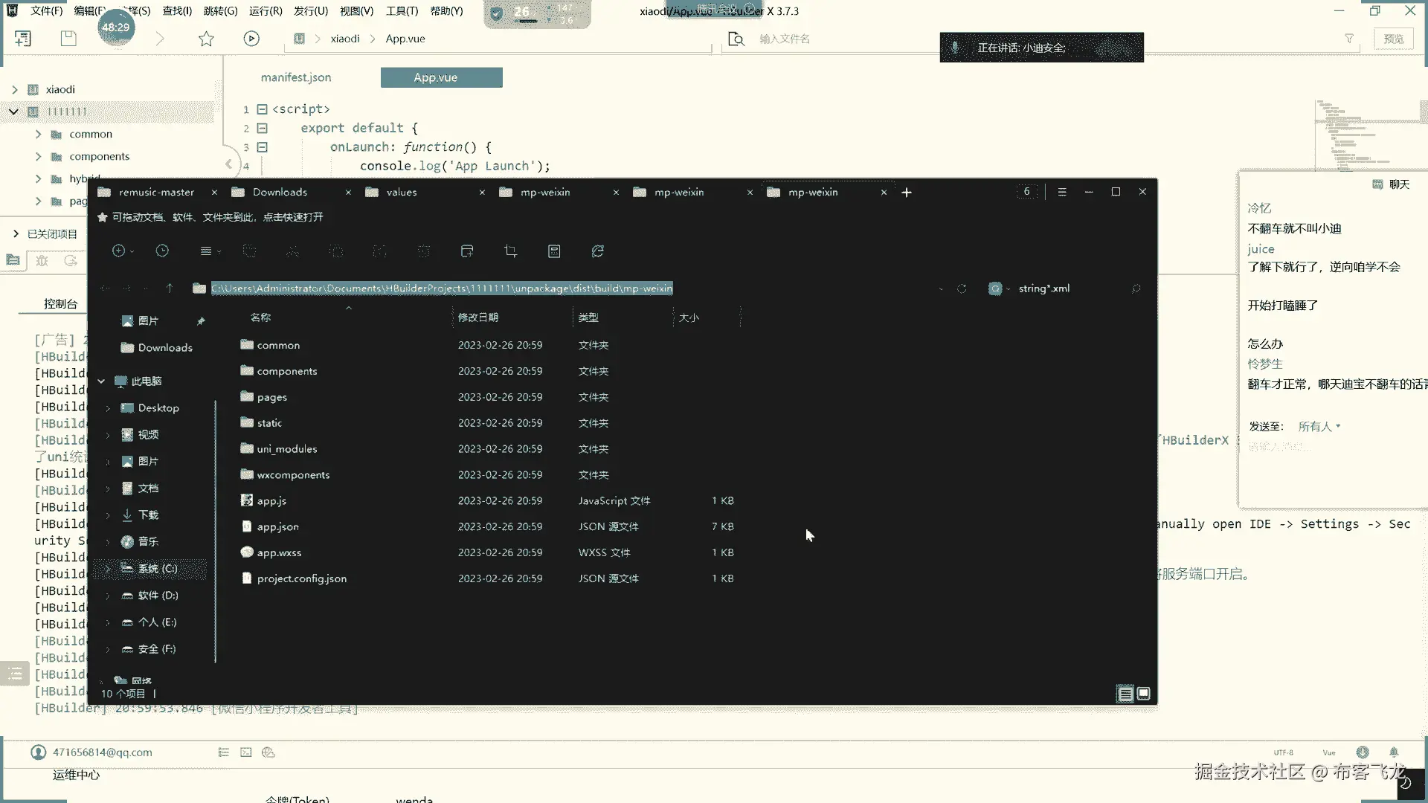1428x803 pixels.
Task: Switch to the manifest.json editor tab
Action: pyautogui.click(x=296, y=77)
